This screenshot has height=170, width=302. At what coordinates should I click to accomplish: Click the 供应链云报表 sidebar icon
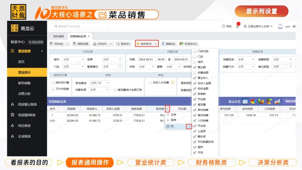pos(13,104)
